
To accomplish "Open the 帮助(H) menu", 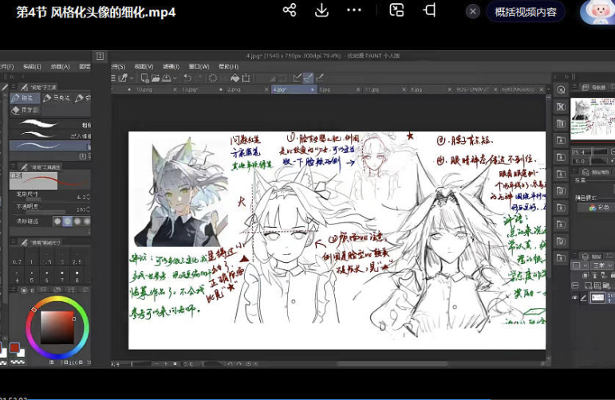I will 228,67.
